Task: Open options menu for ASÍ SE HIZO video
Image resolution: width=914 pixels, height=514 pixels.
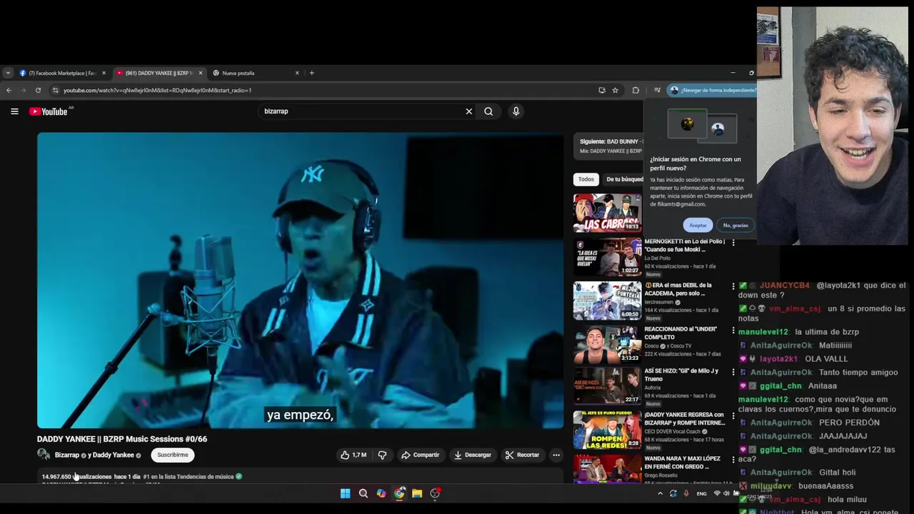Action: tap(733, 372)
